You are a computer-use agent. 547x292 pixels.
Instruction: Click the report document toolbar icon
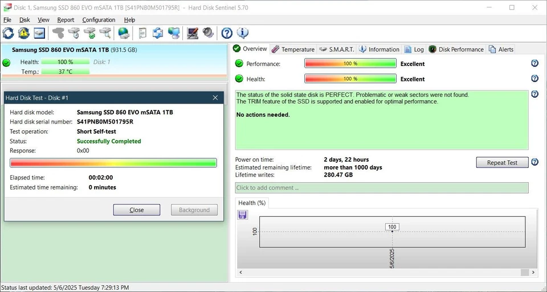(142, 33)
